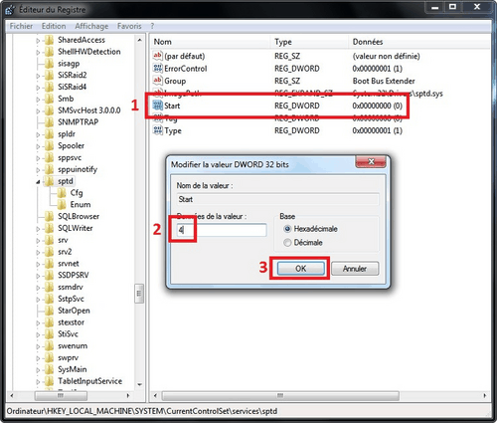Viewport: 497px width, 423px height.
Task: Sort values by the Type column header
Action: coord(310,42)
